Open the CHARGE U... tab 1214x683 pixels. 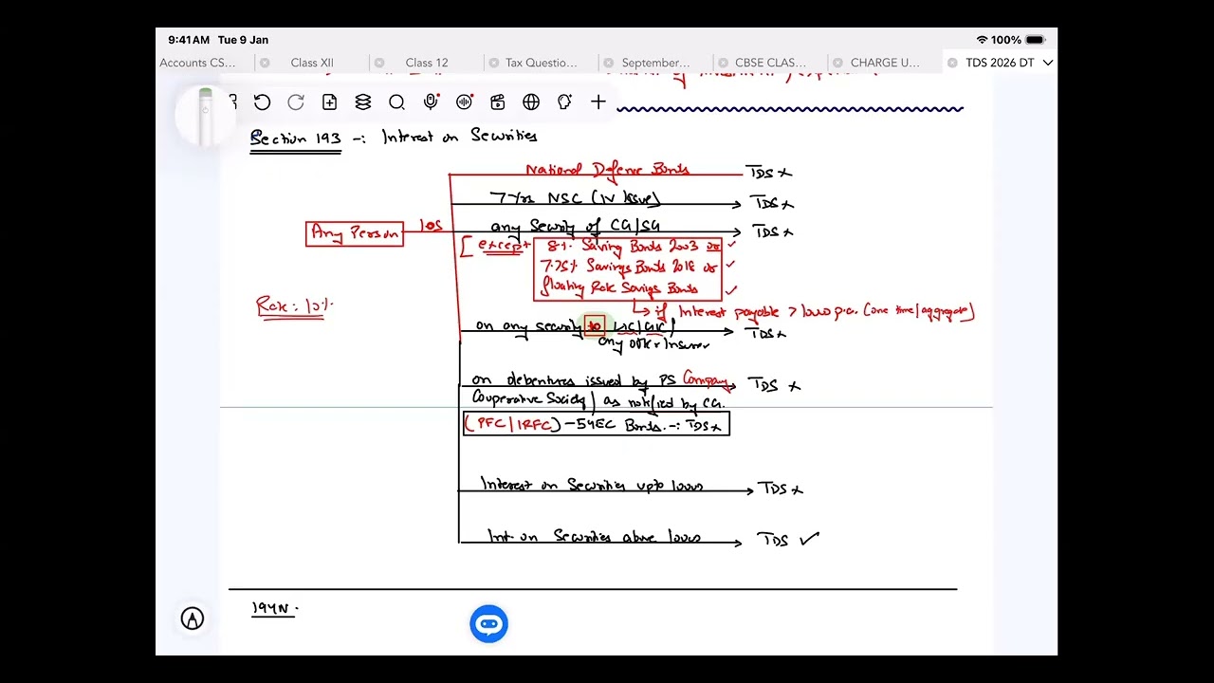tap(886, 63)
